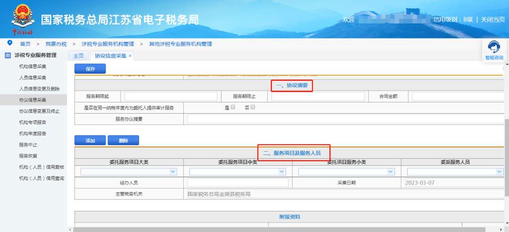
Task: Click the 服务期限止 input field
Action: tap(318, 96)
